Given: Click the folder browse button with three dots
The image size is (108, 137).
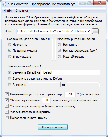Looking at the screenshot, I should point(95,31).
